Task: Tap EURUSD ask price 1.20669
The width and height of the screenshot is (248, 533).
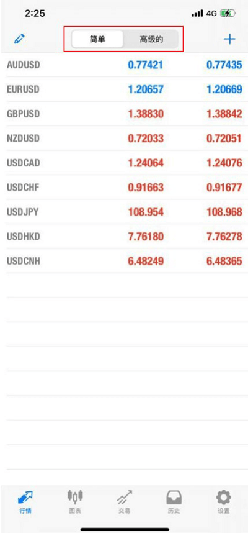Action: coord(224,89)
